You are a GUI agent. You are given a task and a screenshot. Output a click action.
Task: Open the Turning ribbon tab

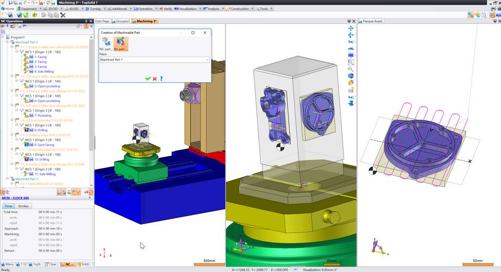tap(94, 9)
